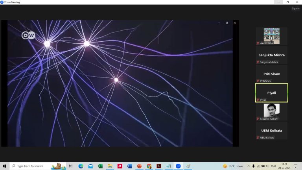Image resolution: width=302 pixels, height=170 pixels.
Task: Restore the shared video inner window
Action: click(x=227, y=23)
